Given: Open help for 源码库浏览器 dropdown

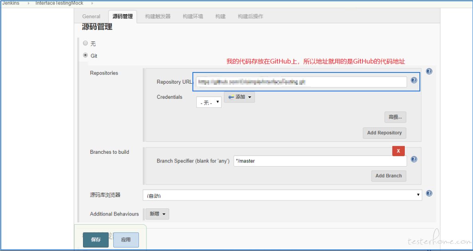Looking at the screenshot, I should [x=429, y=193].
